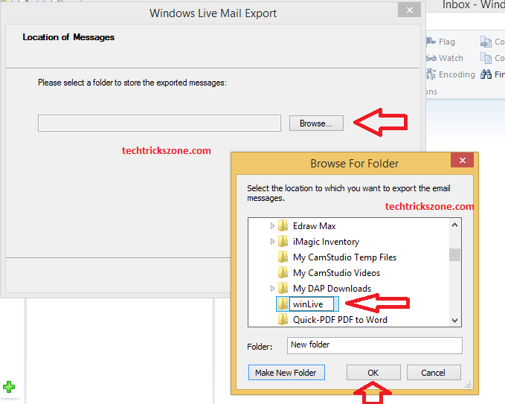The height and width of the screenshot is (404, 505).
Task: Click the winLive folder icon
Action: click(283, 304)
